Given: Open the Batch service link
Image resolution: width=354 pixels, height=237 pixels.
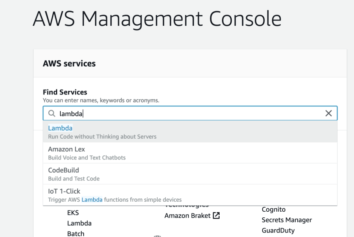Looking at the screenshot, I should 76,234.
